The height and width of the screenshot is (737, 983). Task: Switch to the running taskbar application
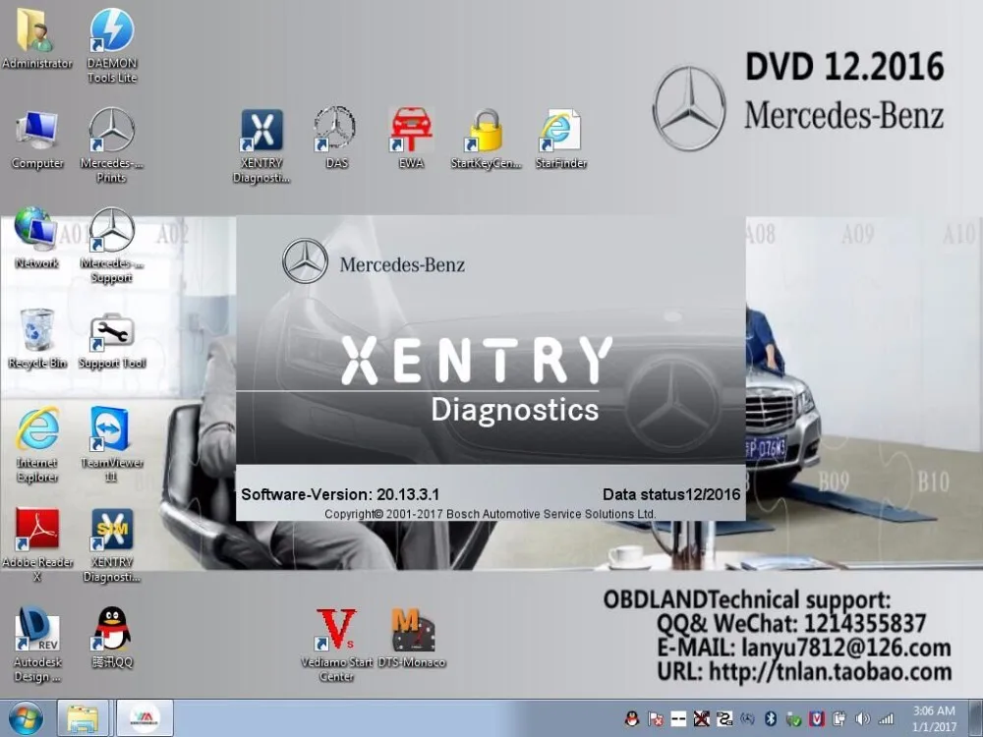[145, 719]
